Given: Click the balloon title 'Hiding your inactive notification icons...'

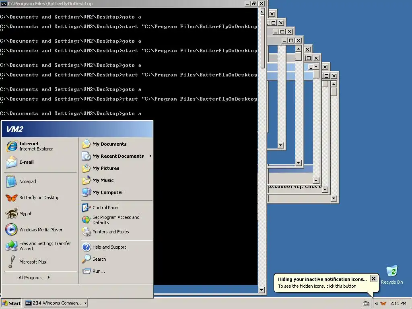Looking at the screenshot, I should pyautogui.click(x=322, y=279).
